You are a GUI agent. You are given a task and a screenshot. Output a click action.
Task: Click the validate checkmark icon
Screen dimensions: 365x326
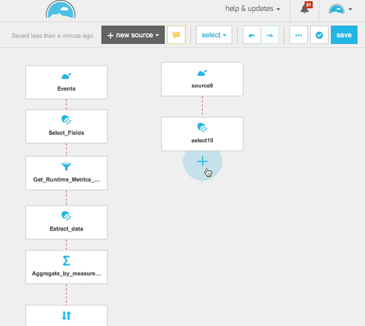(x=319, y=35)
